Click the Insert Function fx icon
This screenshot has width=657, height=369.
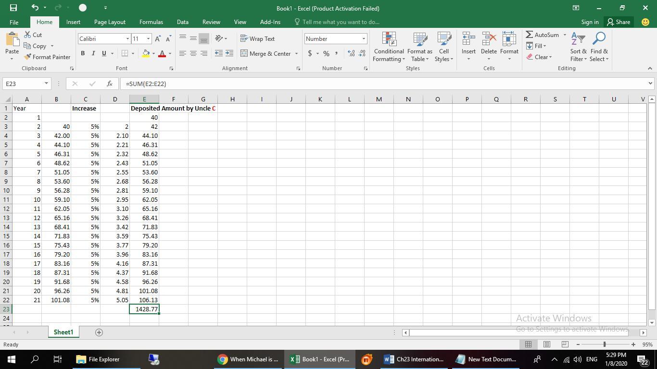(110, 84)
